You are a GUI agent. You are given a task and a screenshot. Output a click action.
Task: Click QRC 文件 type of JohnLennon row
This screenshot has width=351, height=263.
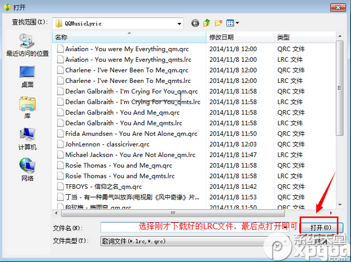click(291, 144)
